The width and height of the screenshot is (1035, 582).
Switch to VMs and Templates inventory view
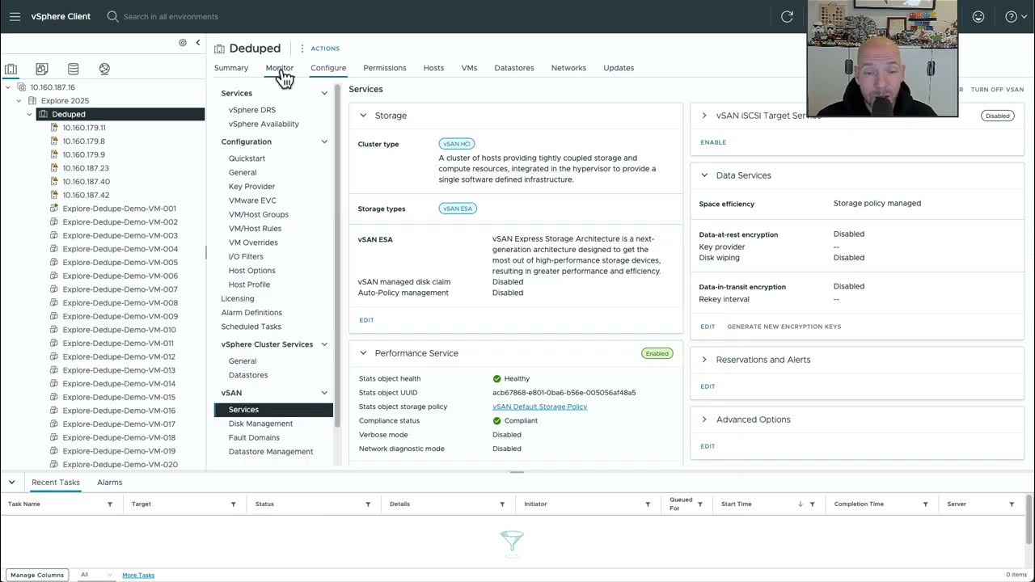pyautogui.click(x=42, y=69)
